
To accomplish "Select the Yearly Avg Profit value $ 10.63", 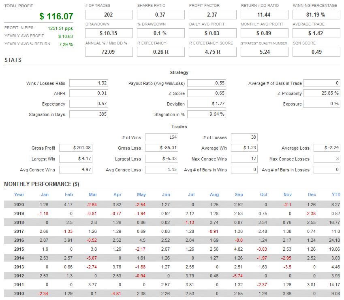I will 66,36.
